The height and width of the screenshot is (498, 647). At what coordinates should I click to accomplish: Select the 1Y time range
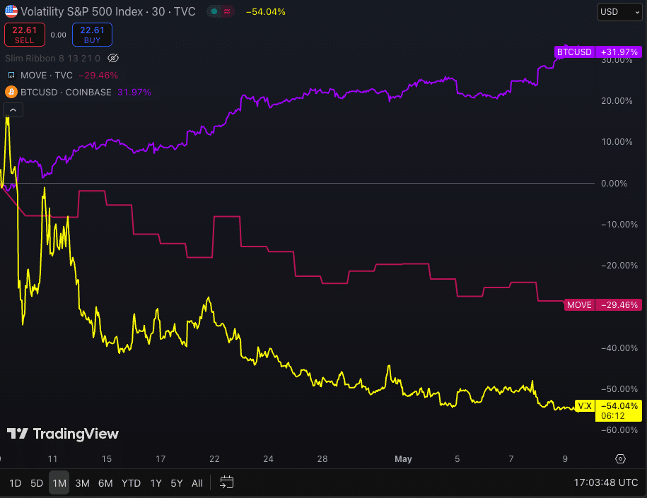tap(156, 482)
